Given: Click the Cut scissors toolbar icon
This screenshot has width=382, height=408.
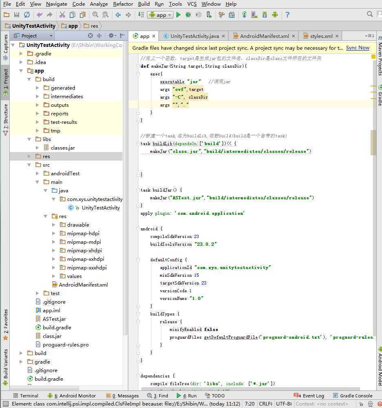Looking at the screenshot, I should [x=62, y=15].
